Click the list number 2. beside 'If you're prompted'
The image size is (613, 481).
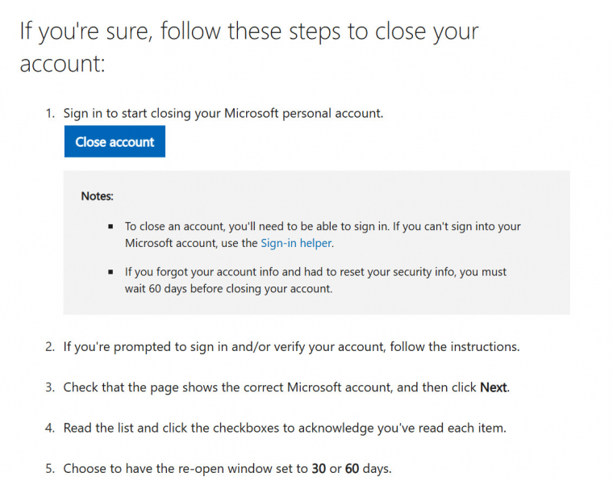tap(50, 347)
